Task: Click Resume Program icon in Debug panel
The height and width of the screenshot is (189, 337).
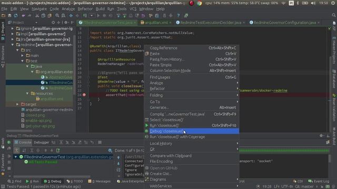Action: [9, 156]
